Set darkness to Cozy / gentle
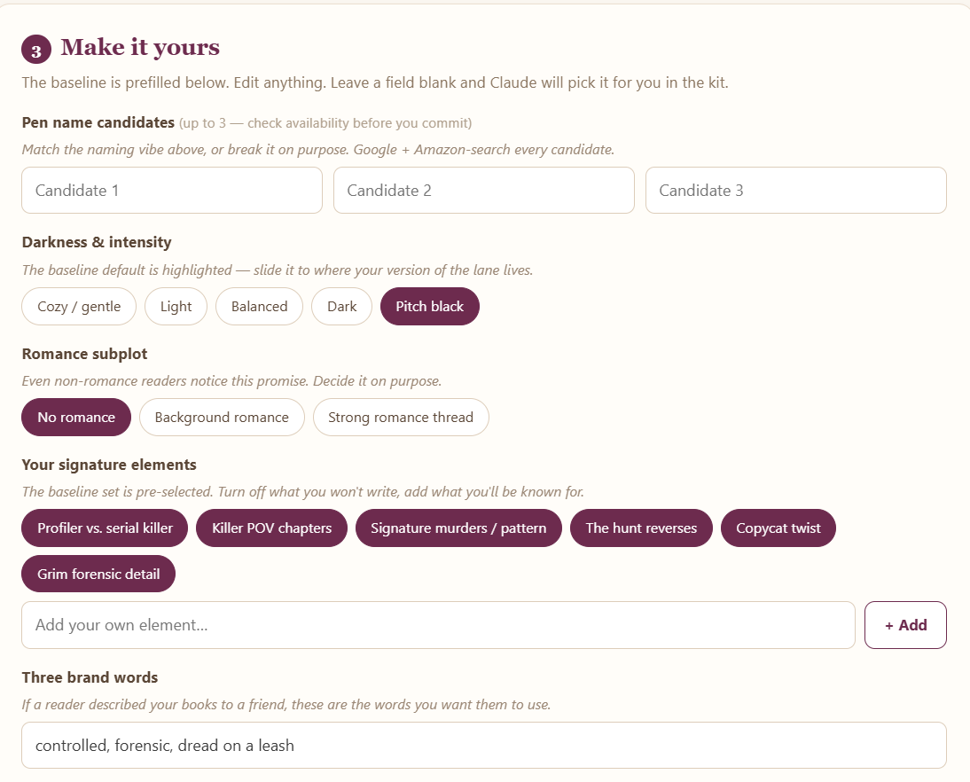The width and height of the screenshot is (970, 782). [79, 306]
